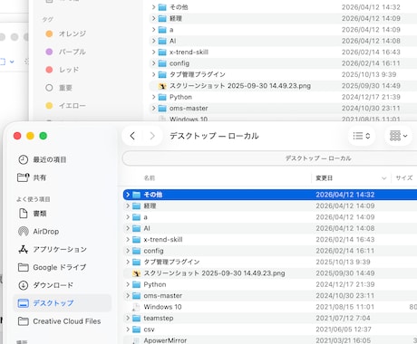The height and width of the screenshot is (344, 417).
Task: Select the csv row name
Action: coord(149,330)
